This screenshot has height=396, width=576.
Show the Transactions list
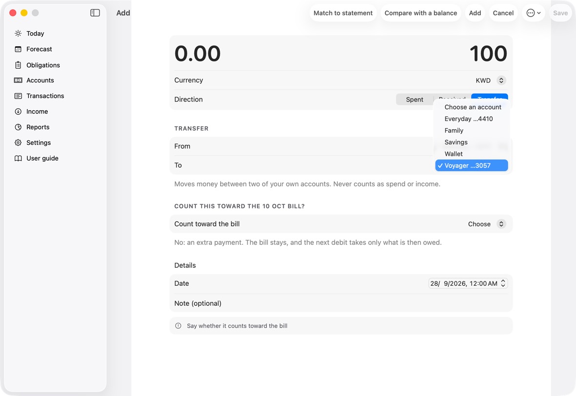45,96
